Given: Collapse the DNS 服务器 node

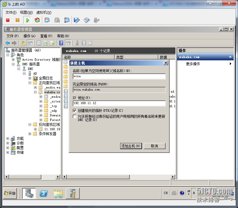Looking at the screenshot, I should click(13, 64).
